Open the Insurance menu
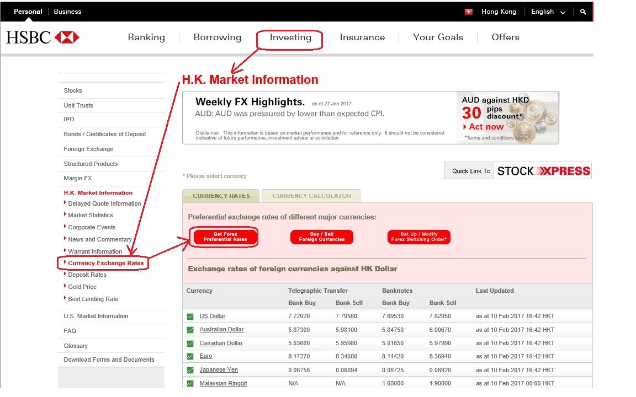This screenshot has width=636, height=397. click(362, 37)
